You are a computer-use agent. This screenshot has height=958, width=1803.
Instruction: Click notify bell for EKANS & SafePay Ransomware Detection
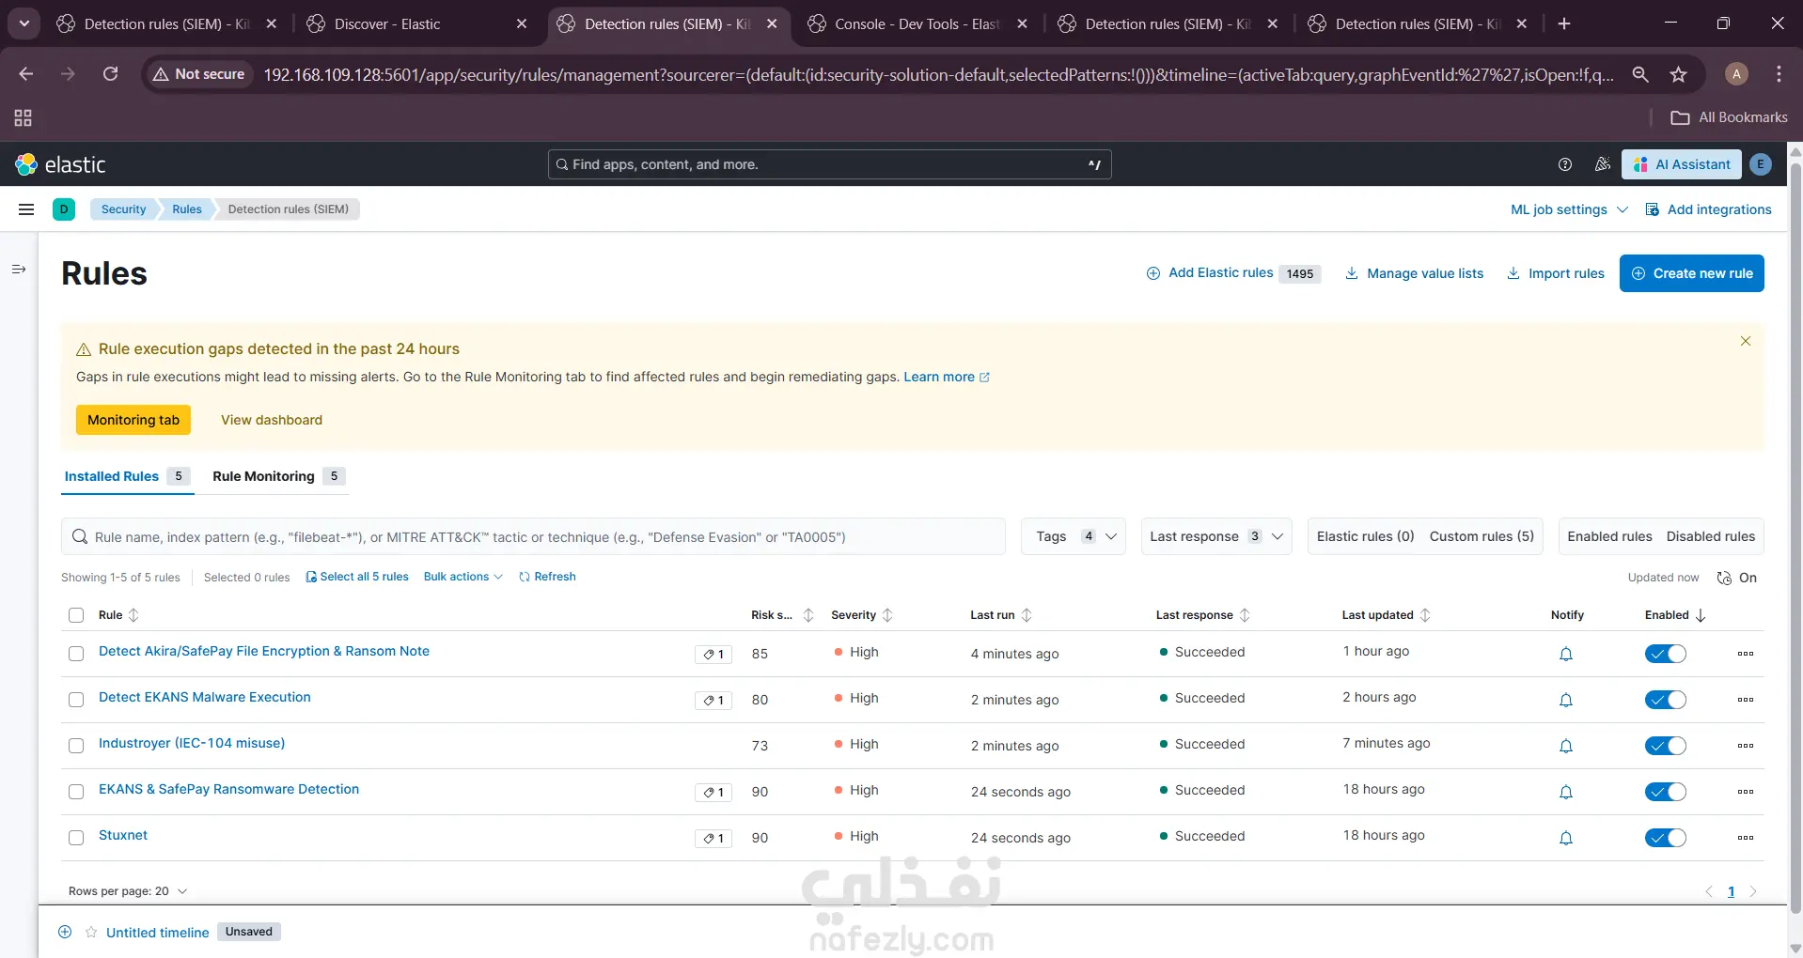point(1566,792)
